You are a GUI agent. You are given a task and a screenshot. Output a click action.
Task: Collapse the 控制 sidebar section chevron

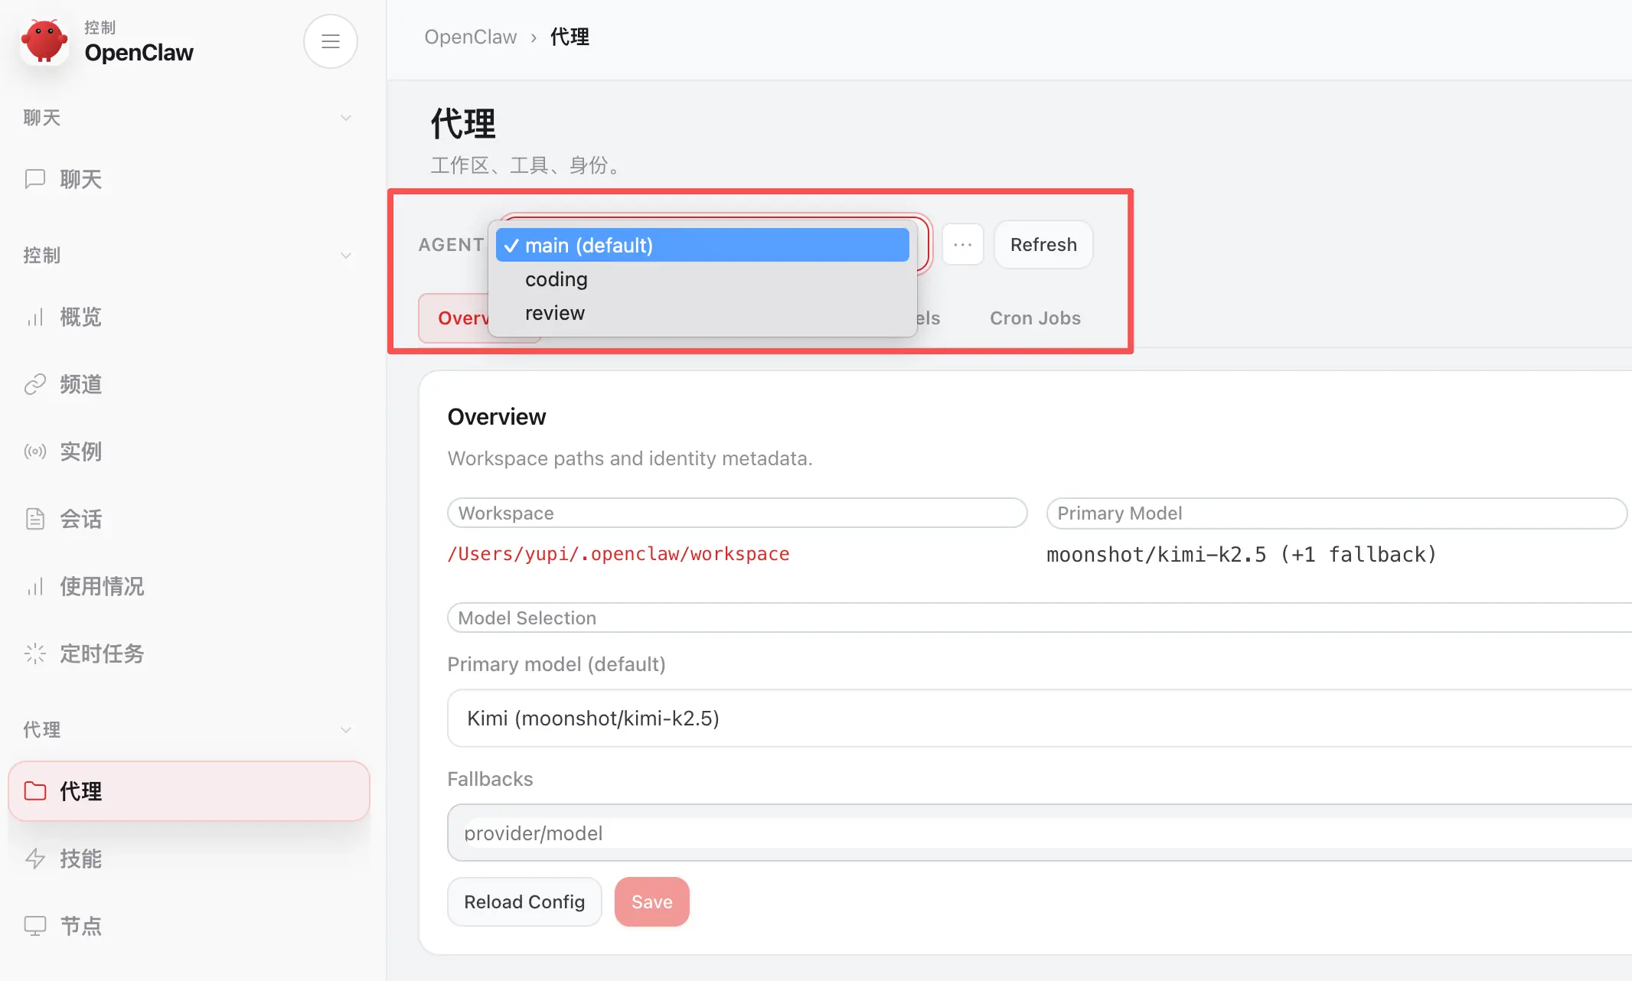pos(346,256)
